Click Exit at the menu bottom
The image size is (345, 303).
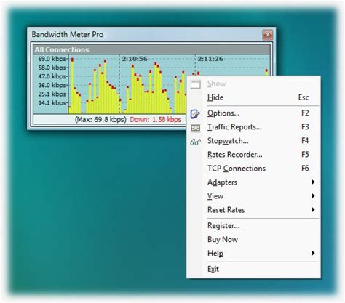coord(253,269)
